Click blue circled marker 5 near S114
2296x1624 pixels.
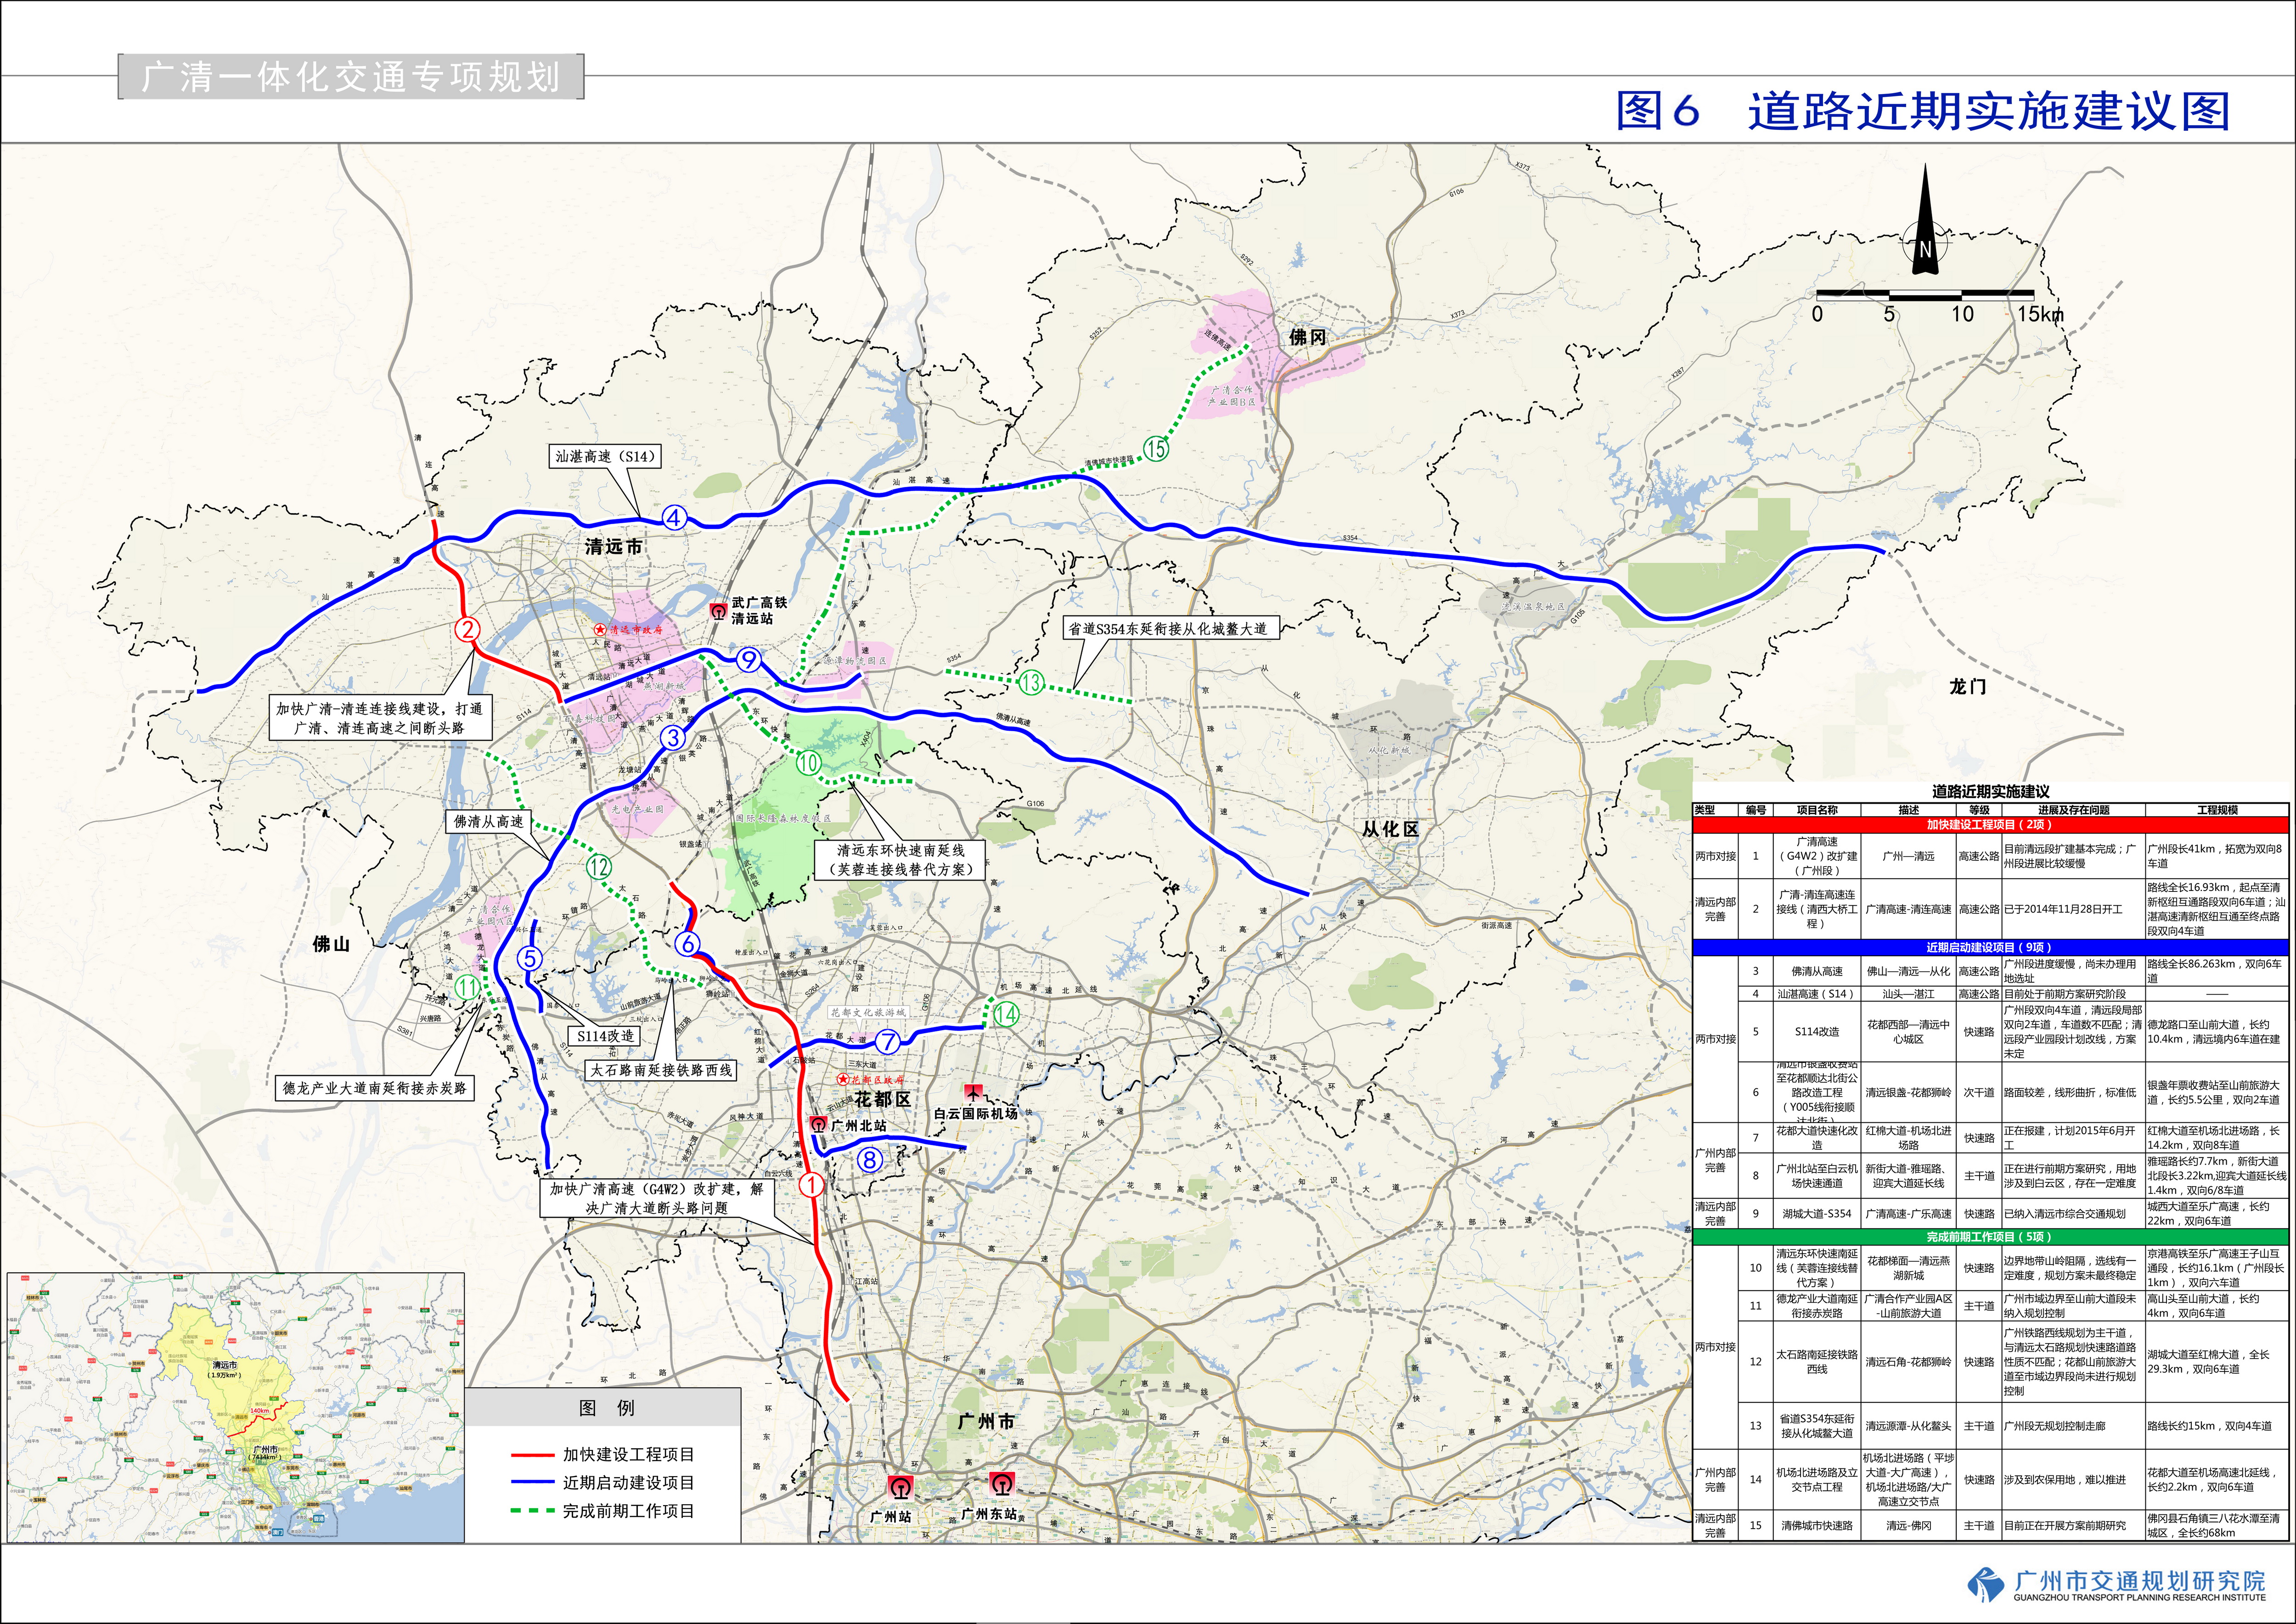pyautogui.click(x=530, y=958)
